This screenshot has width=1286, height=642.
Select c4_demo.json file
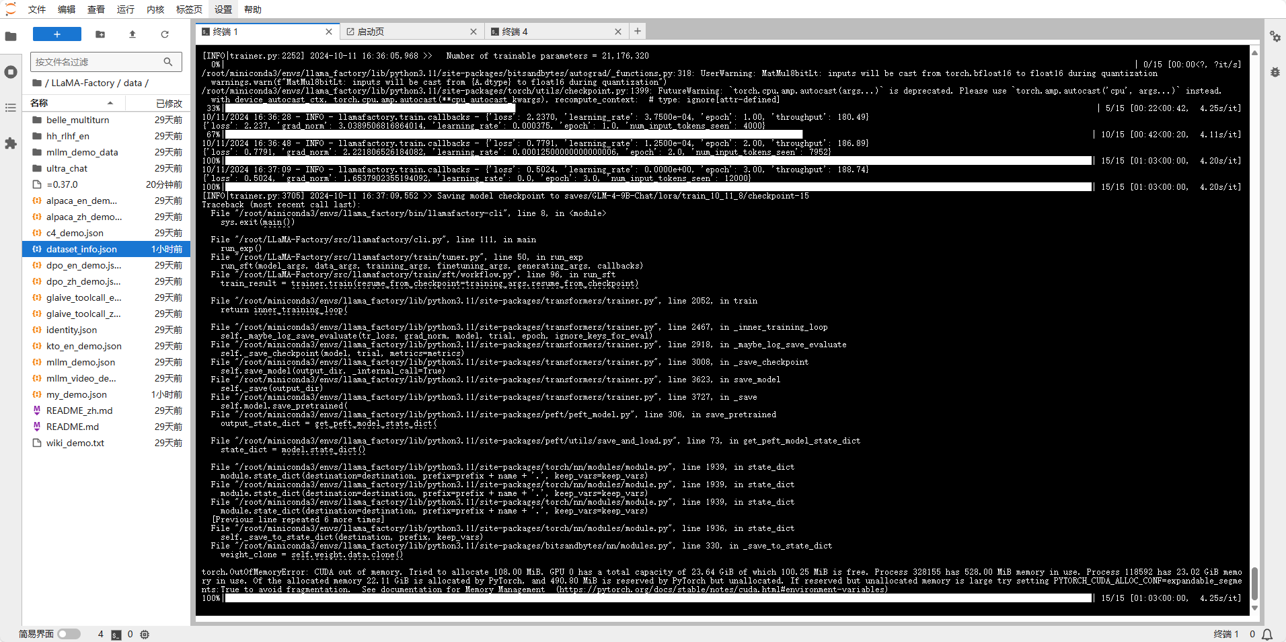[x=106, y=233]
